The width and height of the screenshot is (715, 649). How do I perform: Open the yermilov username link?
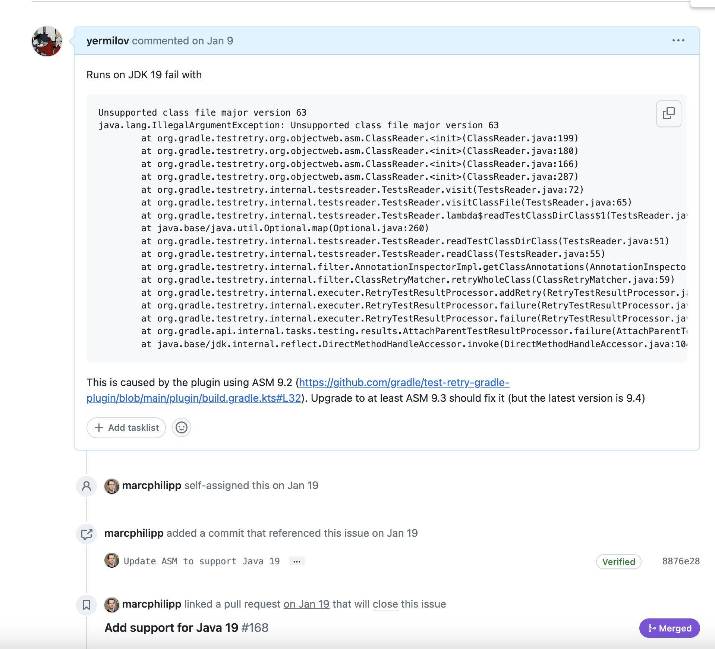108,41
